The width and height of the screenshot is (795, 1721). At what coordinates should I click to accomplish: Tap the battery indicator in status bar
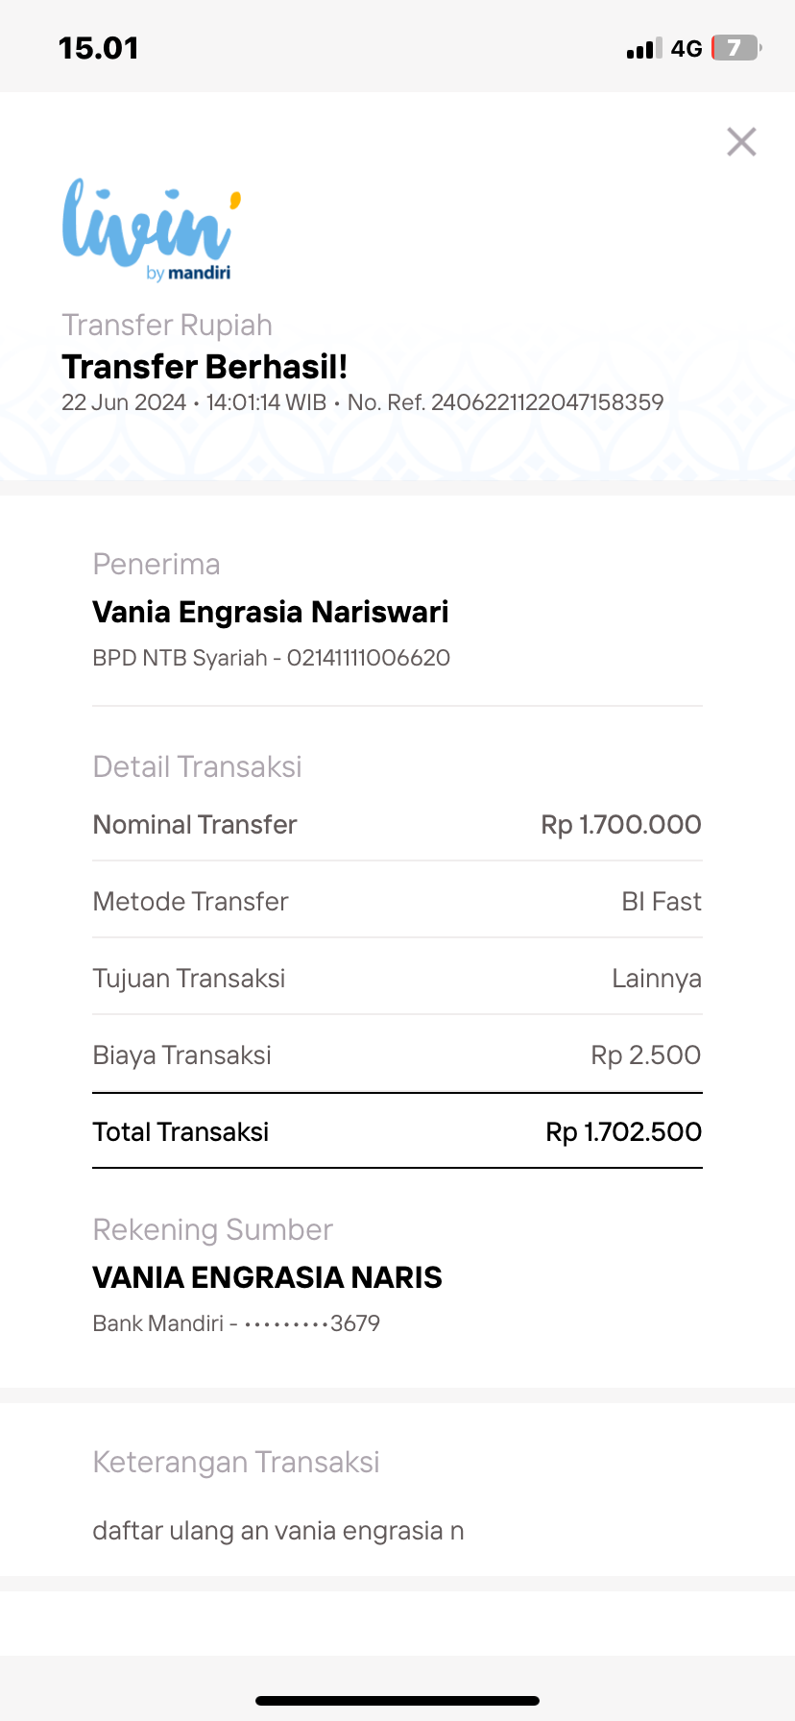click(x=735, y=48)
